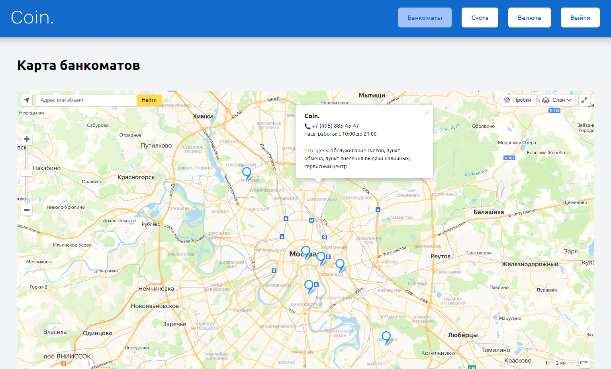This screenshot has height=369, width=611.
Task: Click the Выйти logout button
Action: [580, 17]
